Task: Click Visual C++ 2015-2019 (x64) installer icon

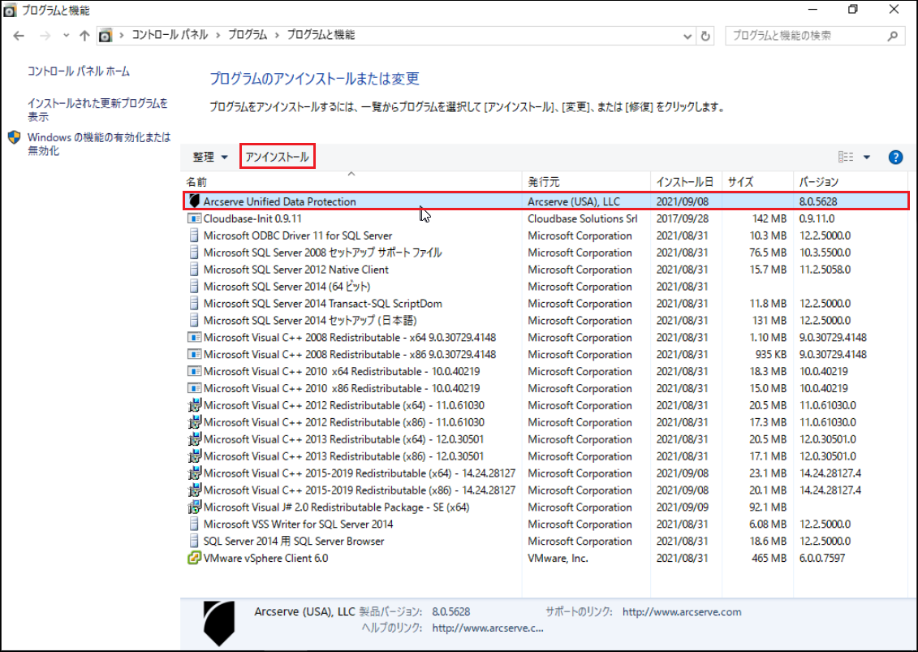Action: [x=194, y=473]
